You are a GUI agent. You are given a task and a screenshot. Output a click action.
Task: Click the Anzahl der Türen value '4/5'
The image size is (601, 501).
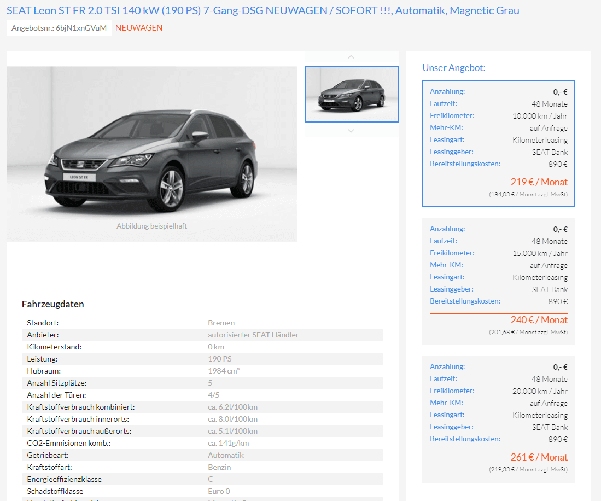click(x=214, y=395)
